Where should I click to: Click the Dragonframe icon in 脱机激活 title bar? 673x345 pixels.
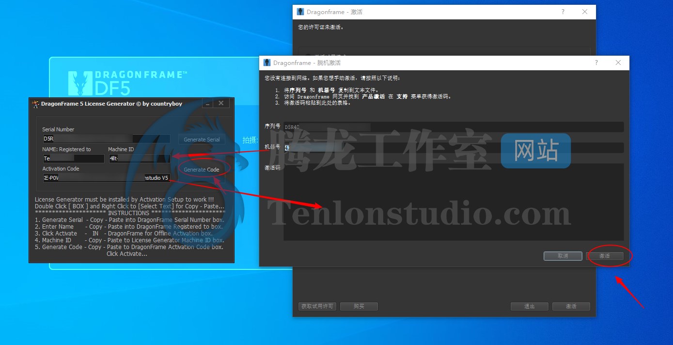(x=267, y=63)
